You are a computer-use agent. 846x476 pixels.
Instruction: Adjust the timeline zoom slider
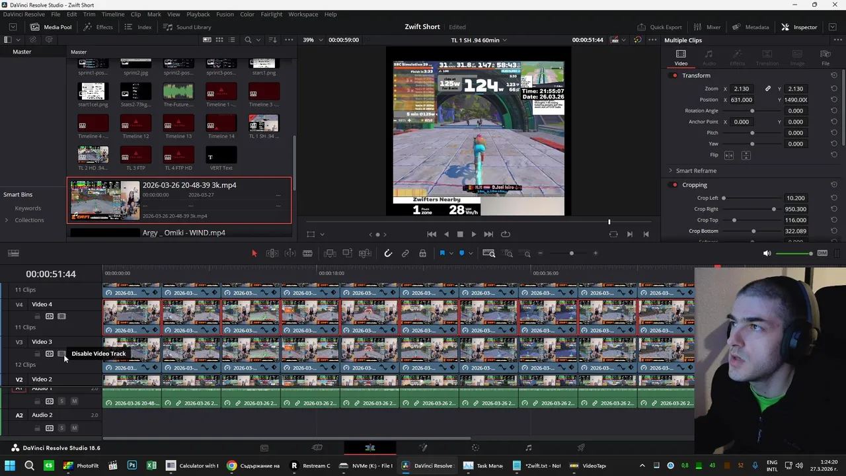coord(571,253)
